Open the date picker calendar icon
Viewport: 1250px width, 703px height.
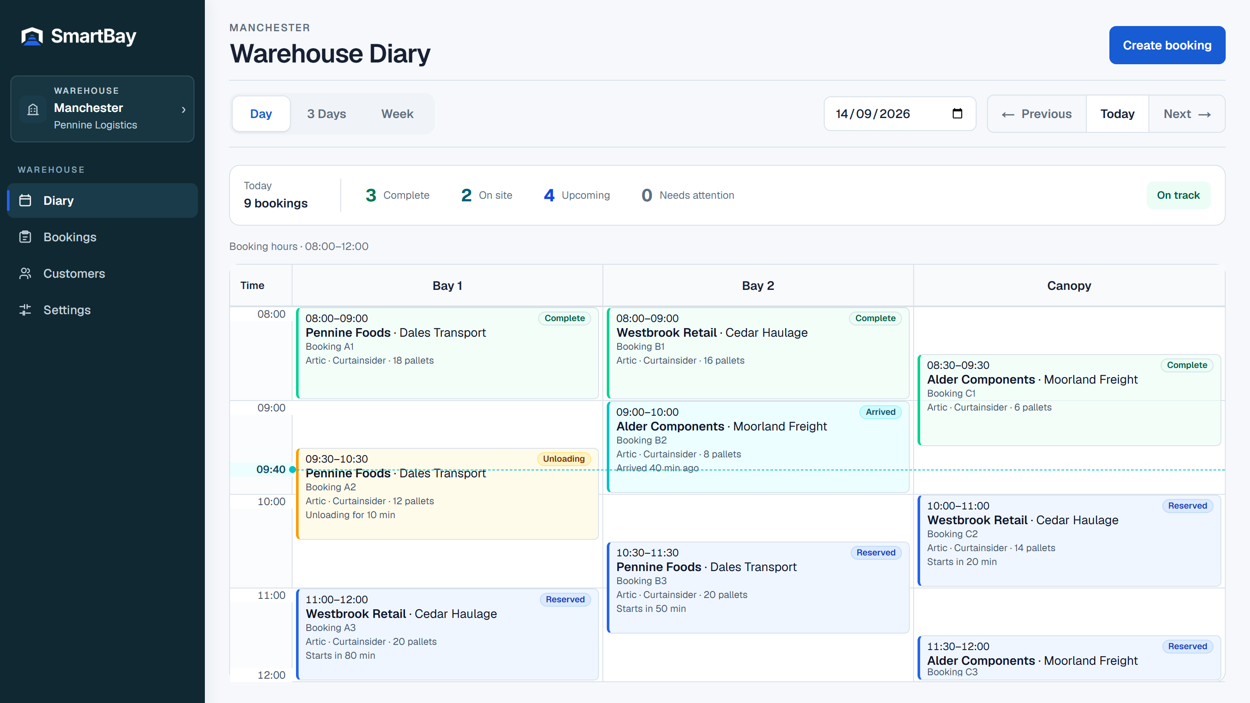click(957, 114)
